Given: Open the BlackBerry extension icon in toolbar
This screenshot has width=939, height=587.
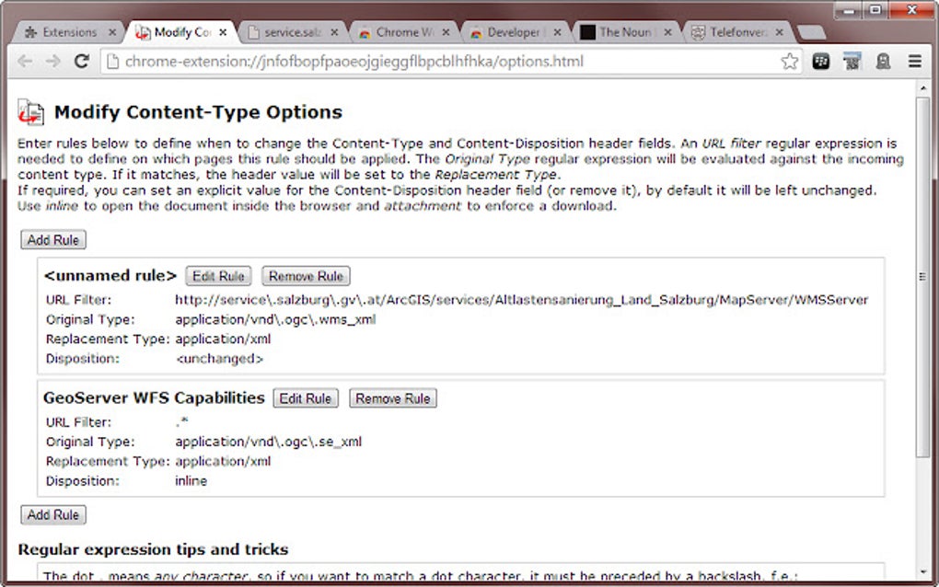Looking at the screenshot, I should [x=821, y=61].
